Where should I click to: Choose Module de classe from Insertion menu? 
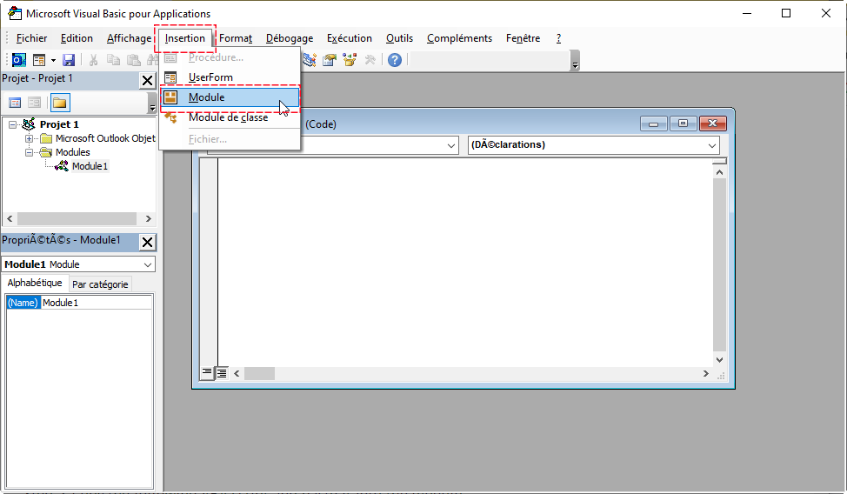pos(230,117)
